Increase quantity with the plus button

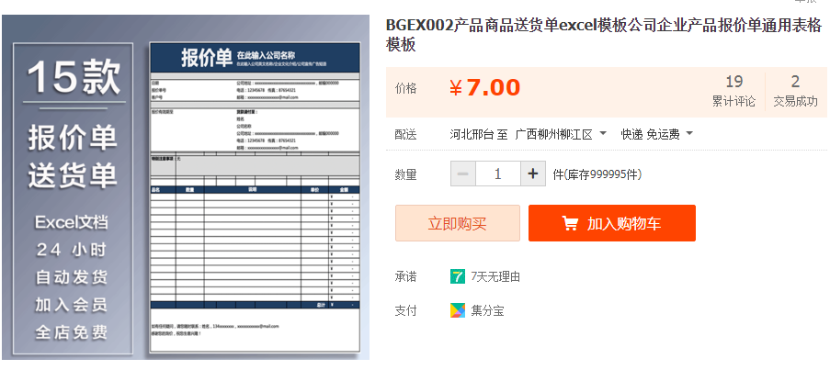(x=533, y=174)
